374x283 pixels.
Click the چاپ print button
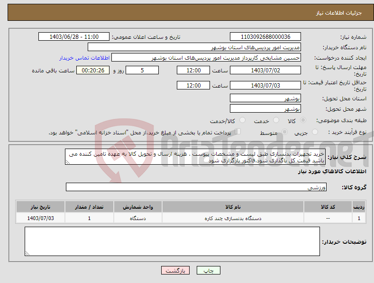(209, 270)
